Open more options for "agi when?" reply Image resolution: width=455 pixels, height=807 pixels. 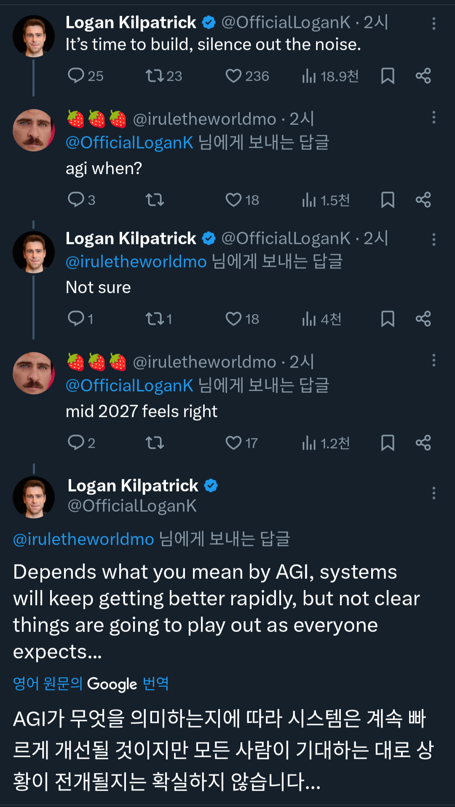point(434,118)
